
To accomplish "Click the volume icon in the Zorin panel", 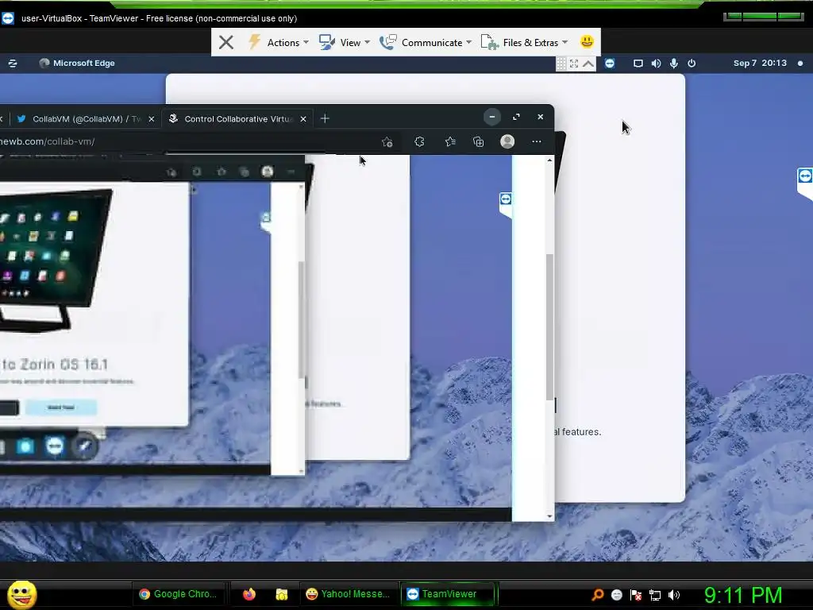I will coord(656,64).
